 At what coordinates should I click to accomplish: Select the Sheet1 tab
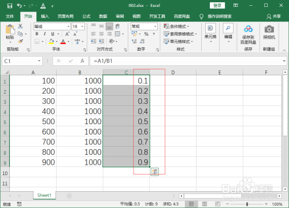[x=45, y=195]
